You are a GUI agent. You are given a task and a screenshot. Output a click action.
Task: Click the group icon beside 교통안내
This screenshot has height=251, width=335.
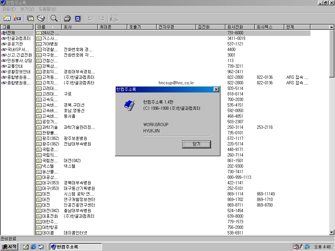[x=4, y=66]
